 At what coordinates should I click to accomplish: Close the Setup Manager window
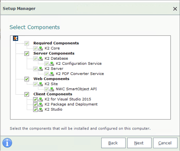[175, 9]
